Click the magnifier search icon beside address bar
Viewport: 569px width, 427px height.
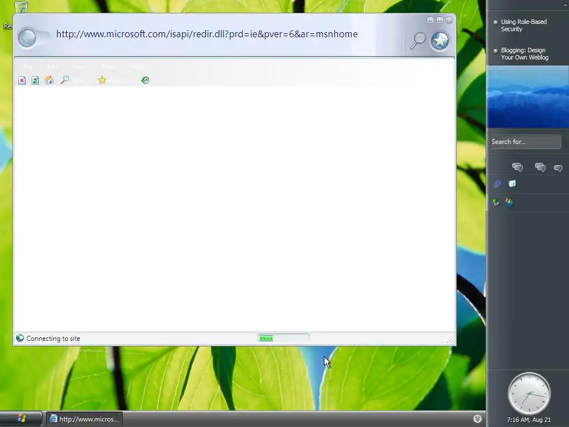(x=418, y=40)
